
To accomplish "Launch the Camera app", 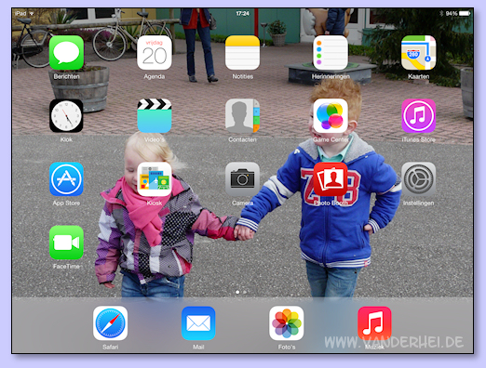I will tap(242, 179).
